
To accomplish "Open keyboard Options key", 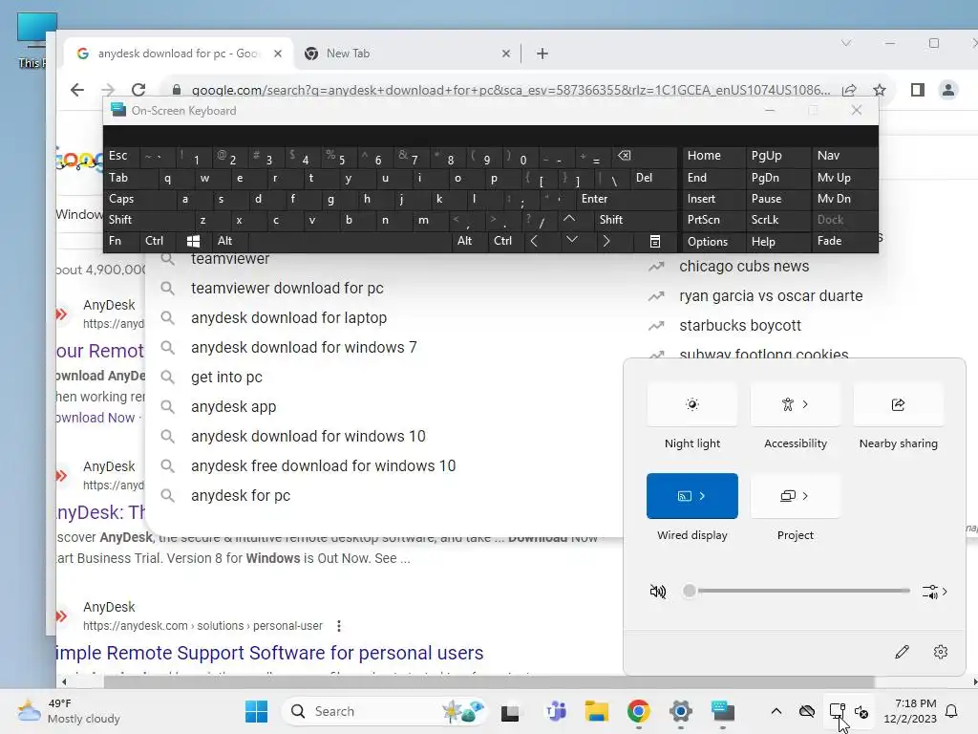I will 713,241.
